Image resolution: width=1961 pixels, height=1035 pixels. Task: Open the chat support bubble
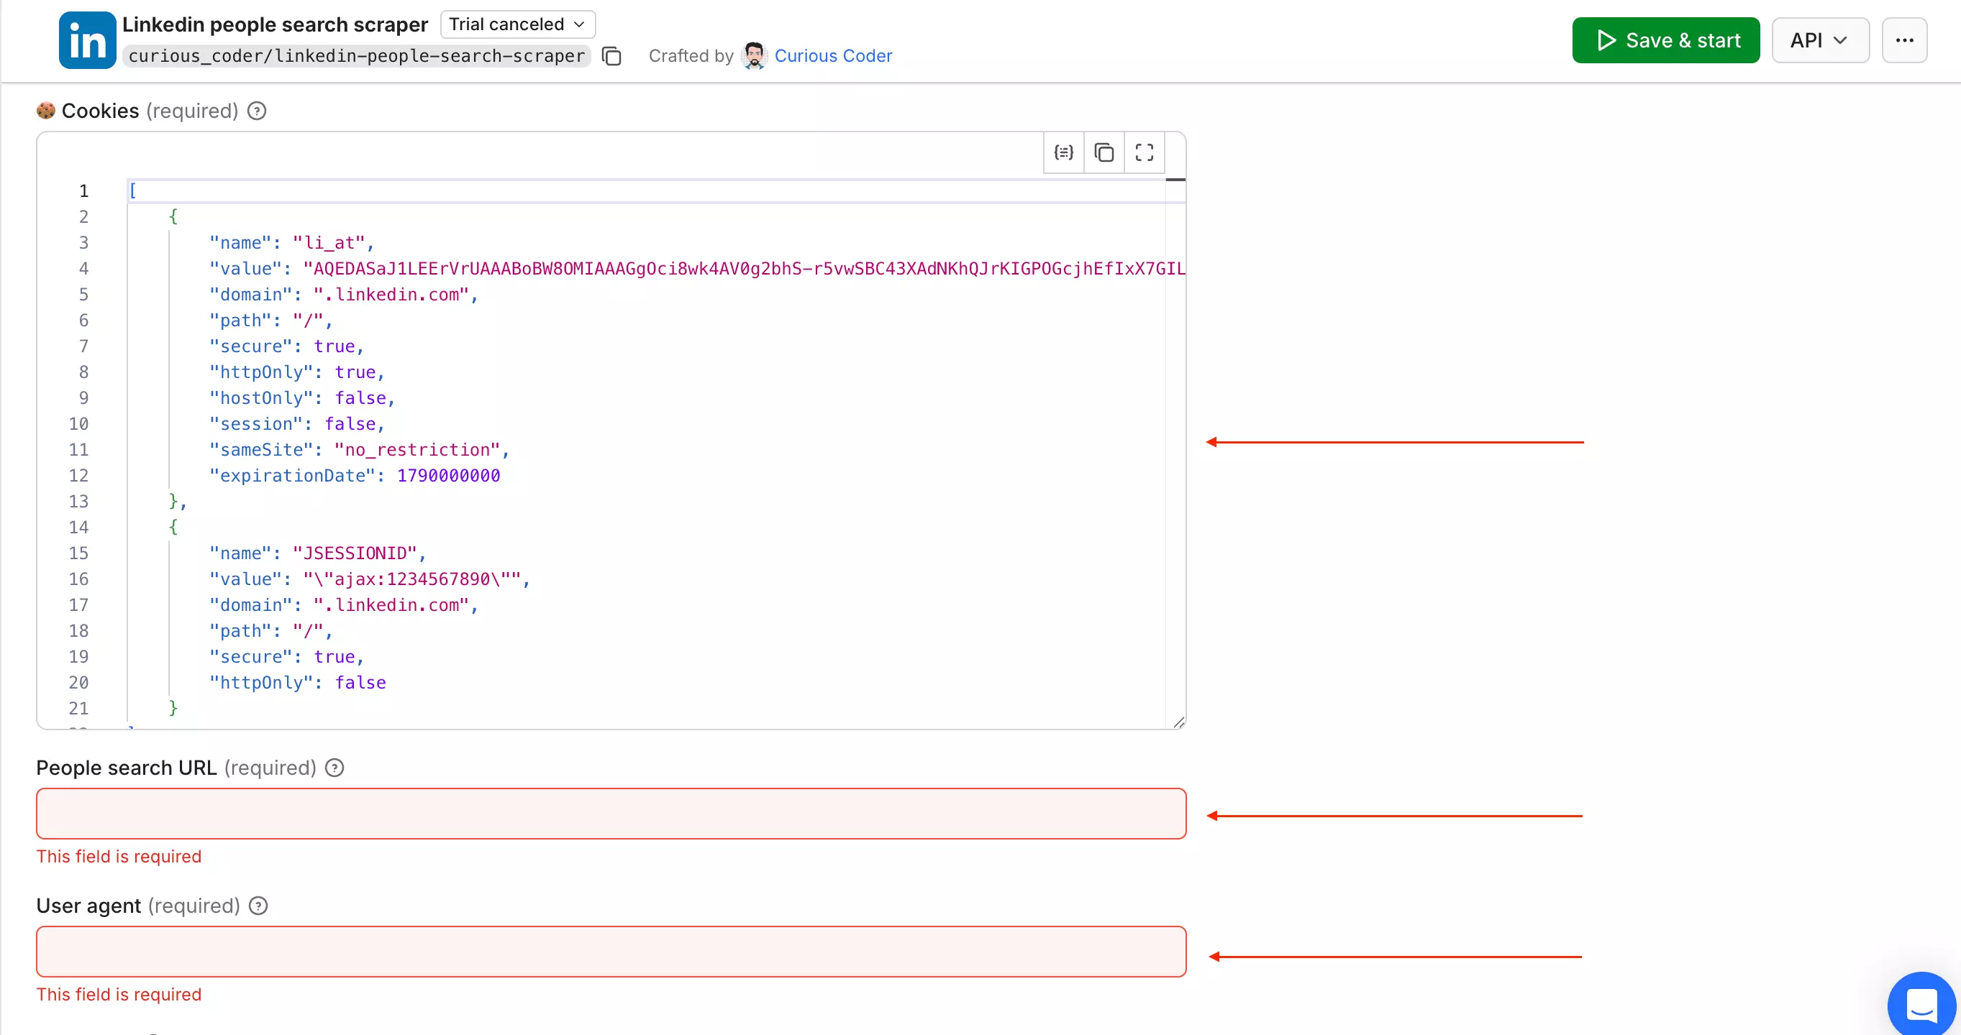[x=1921, y=1005]
